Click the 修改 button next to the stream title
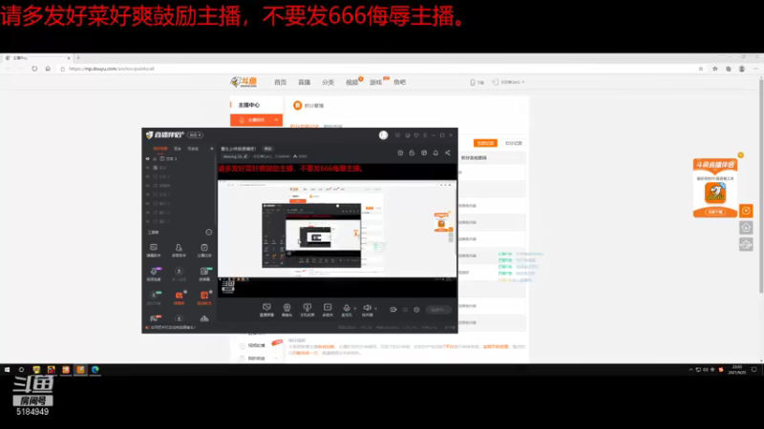Viewport: 764px width, 429px height. coord(268,149)
